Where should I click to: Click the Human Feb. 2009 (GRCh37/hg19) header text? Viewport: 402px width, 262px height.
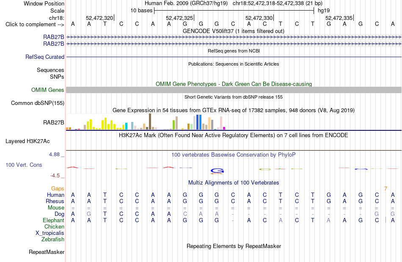tap(186, 3)
